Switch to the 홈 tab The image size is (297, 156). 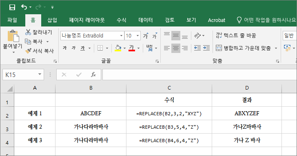click(33, 20)
